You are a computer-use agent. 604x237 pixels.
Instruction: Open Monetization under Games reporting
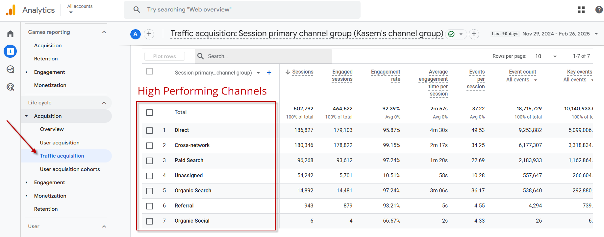coord(50,85)
